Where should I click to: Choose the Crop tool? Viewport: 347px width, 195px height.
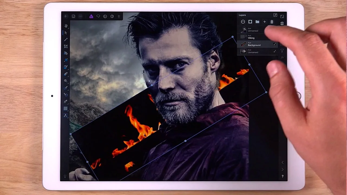66,46
